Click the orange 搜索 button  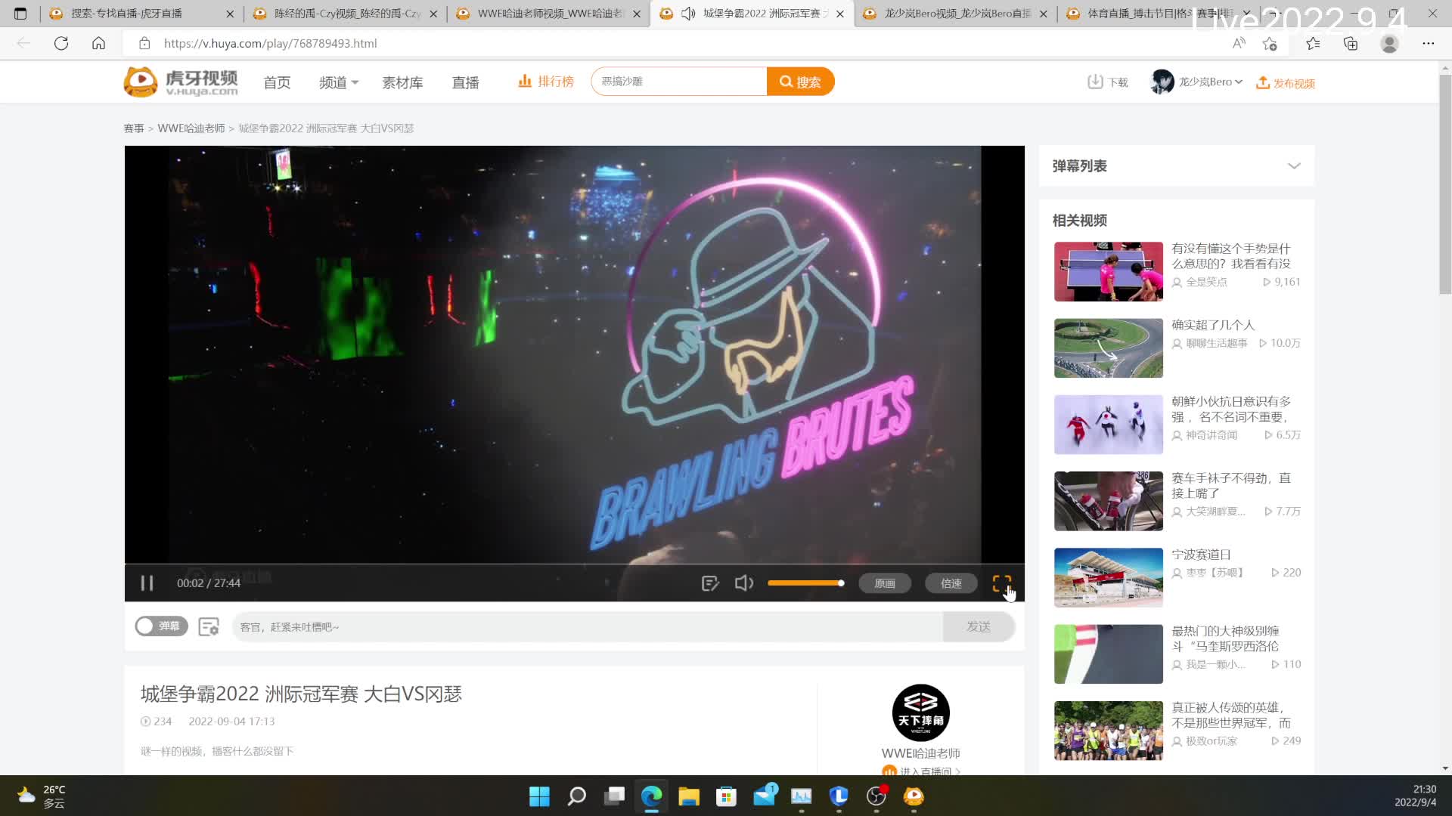click(x=800, y=82)
